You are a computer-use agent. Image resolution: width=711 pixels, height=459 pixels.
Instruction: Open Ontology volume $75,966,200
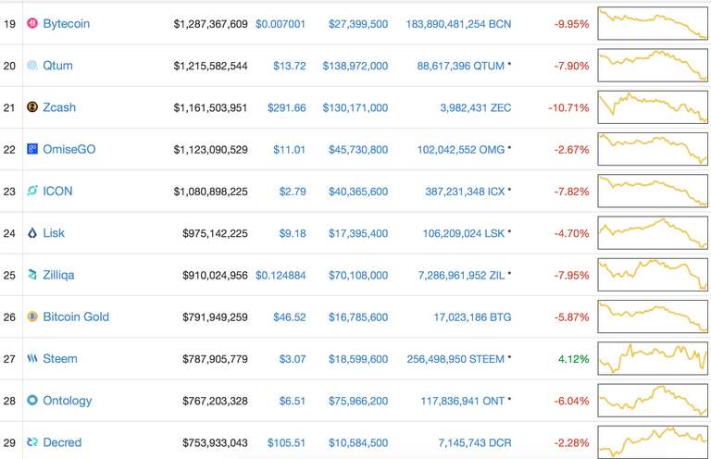pyautogui.click(x=358, y=401)
